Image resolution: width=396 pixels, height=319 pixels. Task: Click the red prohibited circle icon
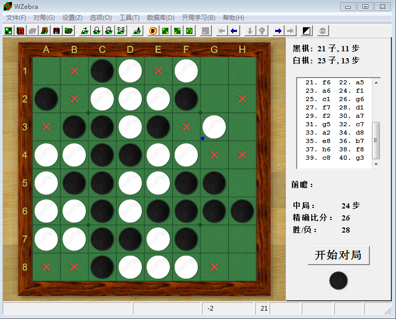(153, 31)
